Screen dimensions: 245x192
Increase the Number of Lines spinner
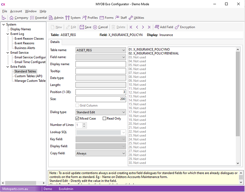pyautogui.click(x=84, y=124)
